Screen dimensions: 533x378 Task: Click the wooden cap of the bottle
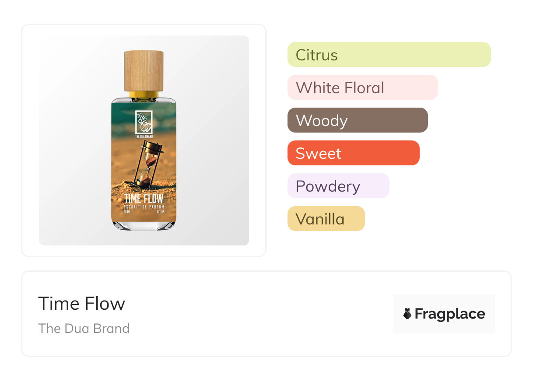[144, 70]
